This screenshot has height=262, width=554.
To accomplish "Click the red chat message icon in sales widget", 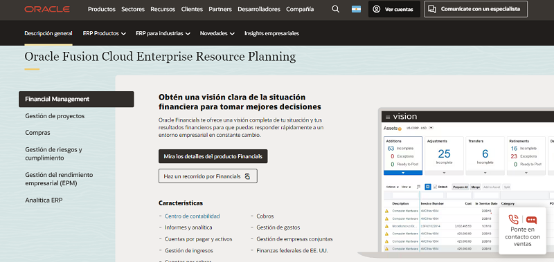I will click(531, 220).
